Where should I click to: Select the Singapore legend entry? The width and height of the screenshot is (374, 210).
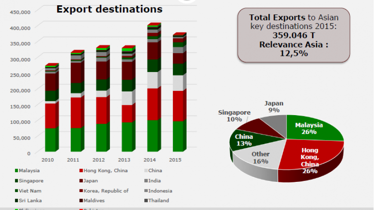click(x=31, y=181)
